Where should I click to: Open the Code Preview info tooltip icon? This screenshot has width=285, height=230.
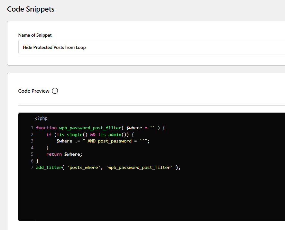pyautogui.click(x=55, y=91)
